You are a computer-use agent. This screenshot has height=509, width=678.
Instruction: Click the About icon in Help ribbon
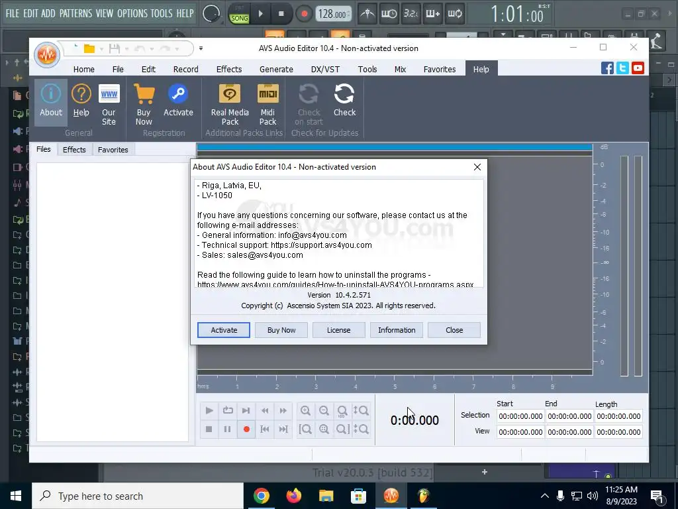[x=51, y=101]
